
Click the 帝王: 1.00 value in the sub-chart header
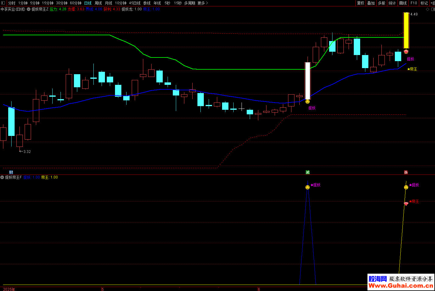click(50, 177)
